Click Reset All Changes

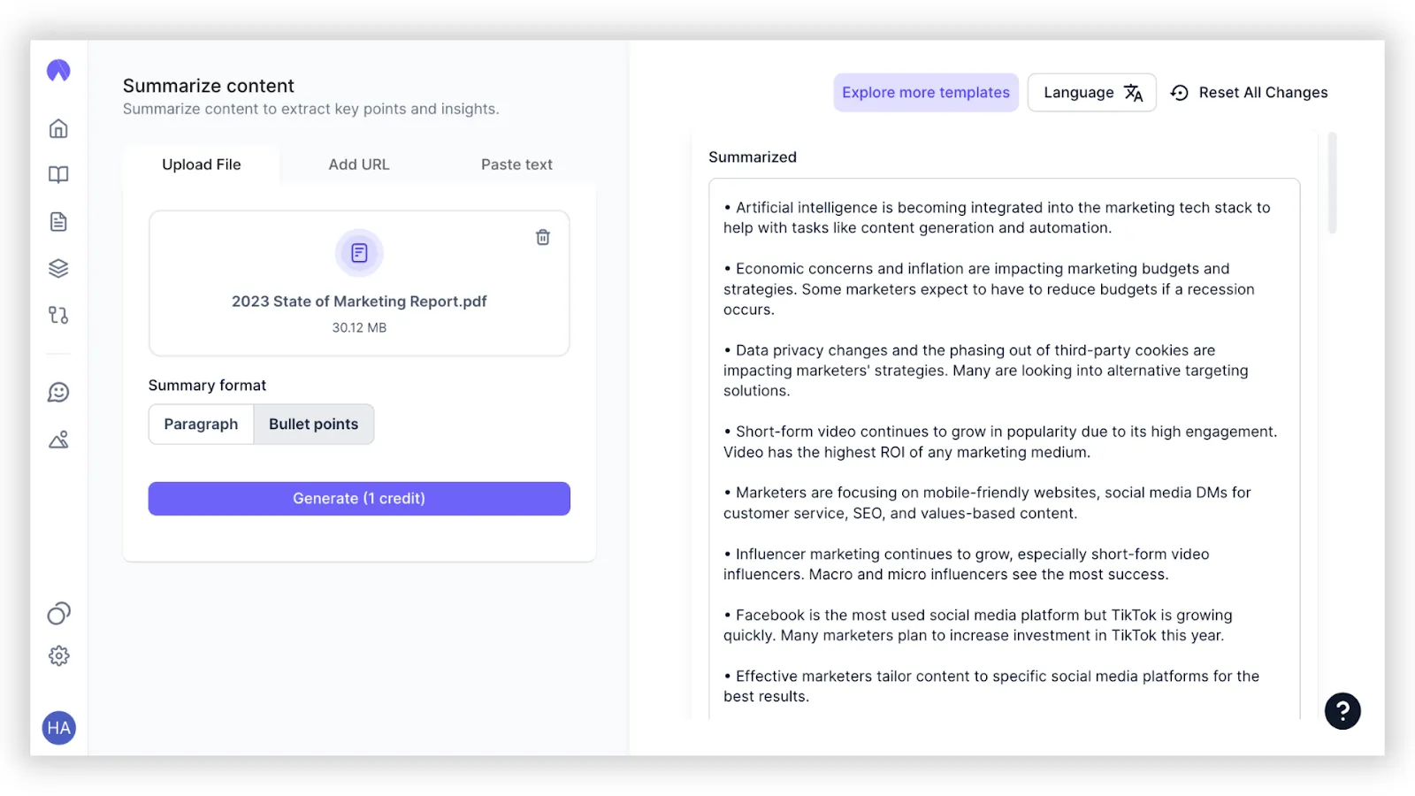[1250, 93]
